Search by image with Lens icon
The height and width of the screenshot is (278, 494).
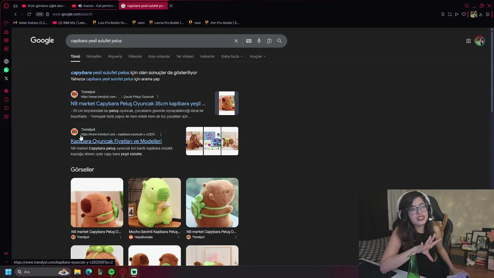click(269, 41)
